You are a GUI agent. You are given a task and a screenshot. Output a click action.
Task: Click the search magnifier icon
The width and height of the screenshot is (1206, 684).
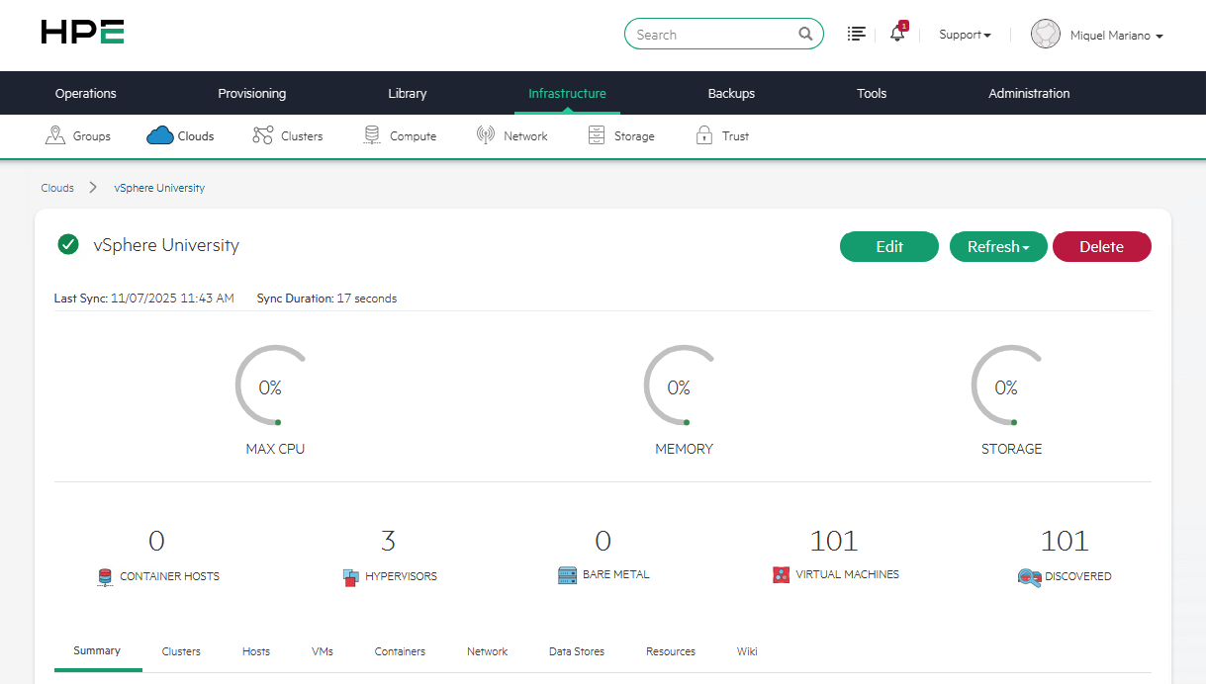coord(805,35)
